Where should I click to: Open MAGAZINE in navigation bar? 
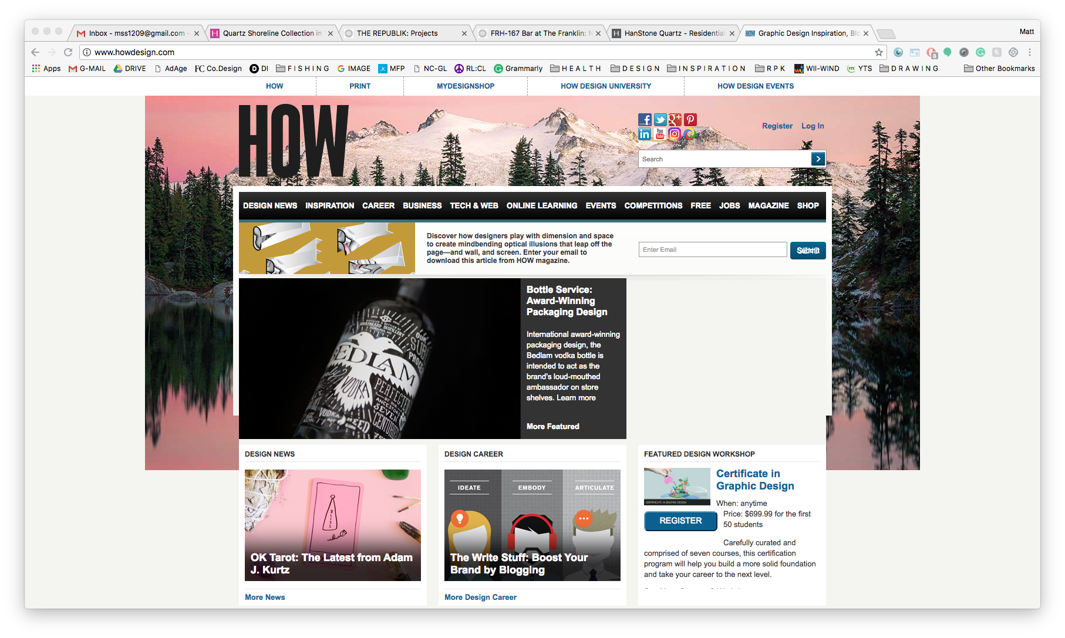click(769, 205)
